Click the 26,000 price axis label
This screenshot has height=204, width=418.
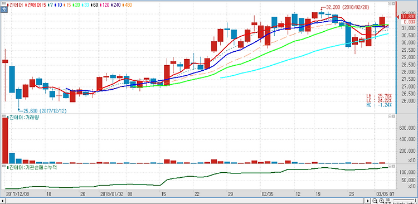point(409,101)
